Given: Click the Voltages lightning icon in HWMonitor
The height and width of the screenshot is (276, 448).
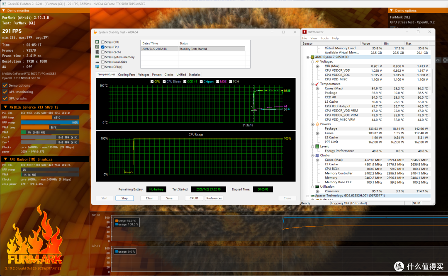Looking at the screenshot, I should click(x=317, y=62).
